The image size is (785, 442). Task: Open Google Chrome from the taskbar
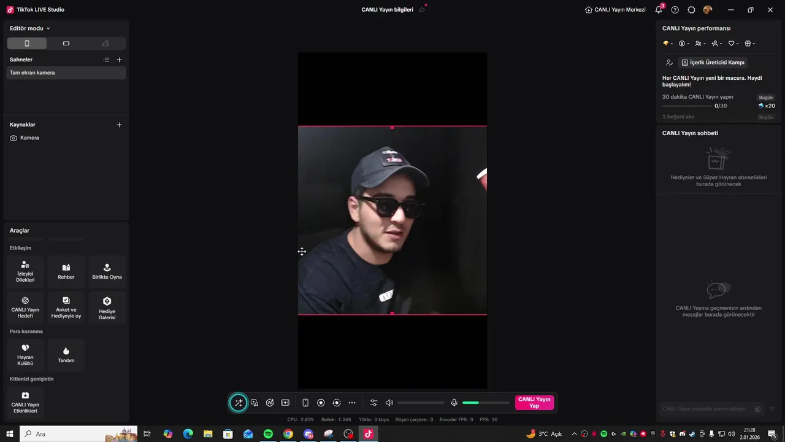pyautogui.click(x=288, y=434)
